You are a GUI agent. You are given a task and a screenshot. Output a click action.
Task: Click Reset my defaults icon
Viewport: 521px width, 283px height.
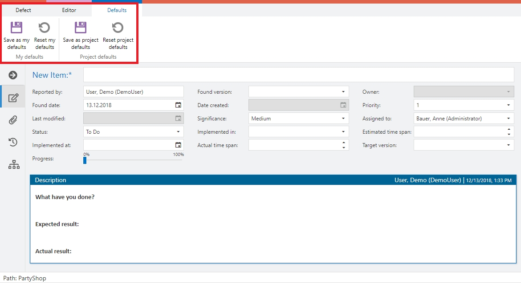45,28
